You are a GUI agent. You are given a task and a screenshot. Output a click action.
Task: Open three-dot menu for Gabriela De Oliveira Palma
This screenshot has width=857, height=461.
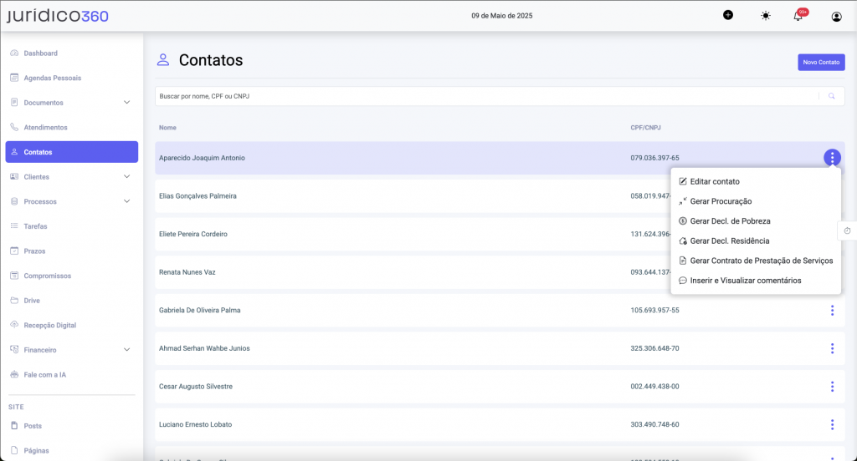point(832,310)
